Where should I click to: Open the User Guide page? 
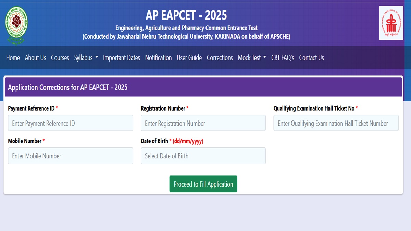click(x=189, y=57)
